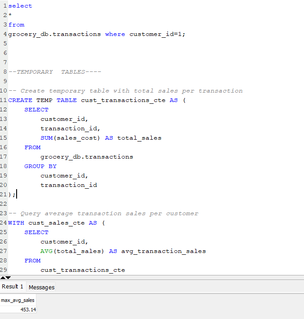304x319 pixels.
Task: Click 'customer_id=1;' on line 4
Action: [157, 34]
